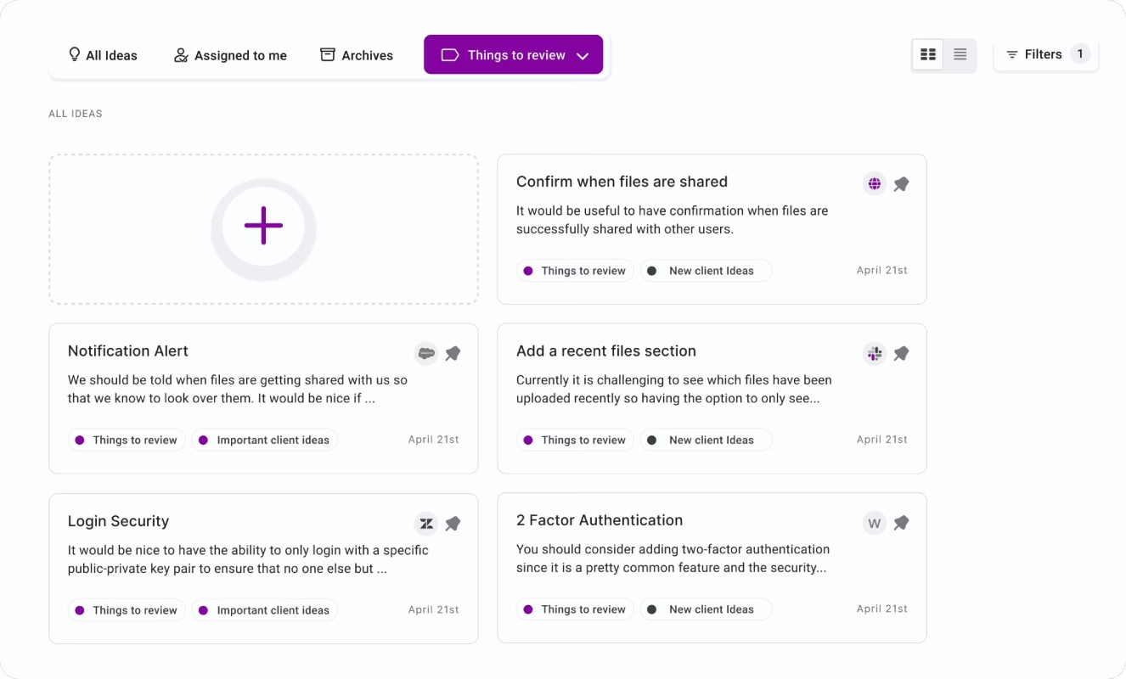The height and width of the screenshot is (679, 1126).
Task: Click New client Ideas tag on Confirm when files card
Action: click(x=706, y=271)
